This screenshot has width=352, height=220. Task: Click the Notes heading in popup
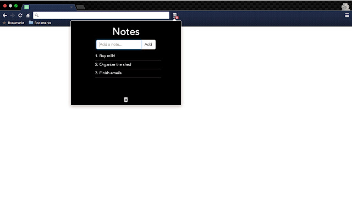126,32
